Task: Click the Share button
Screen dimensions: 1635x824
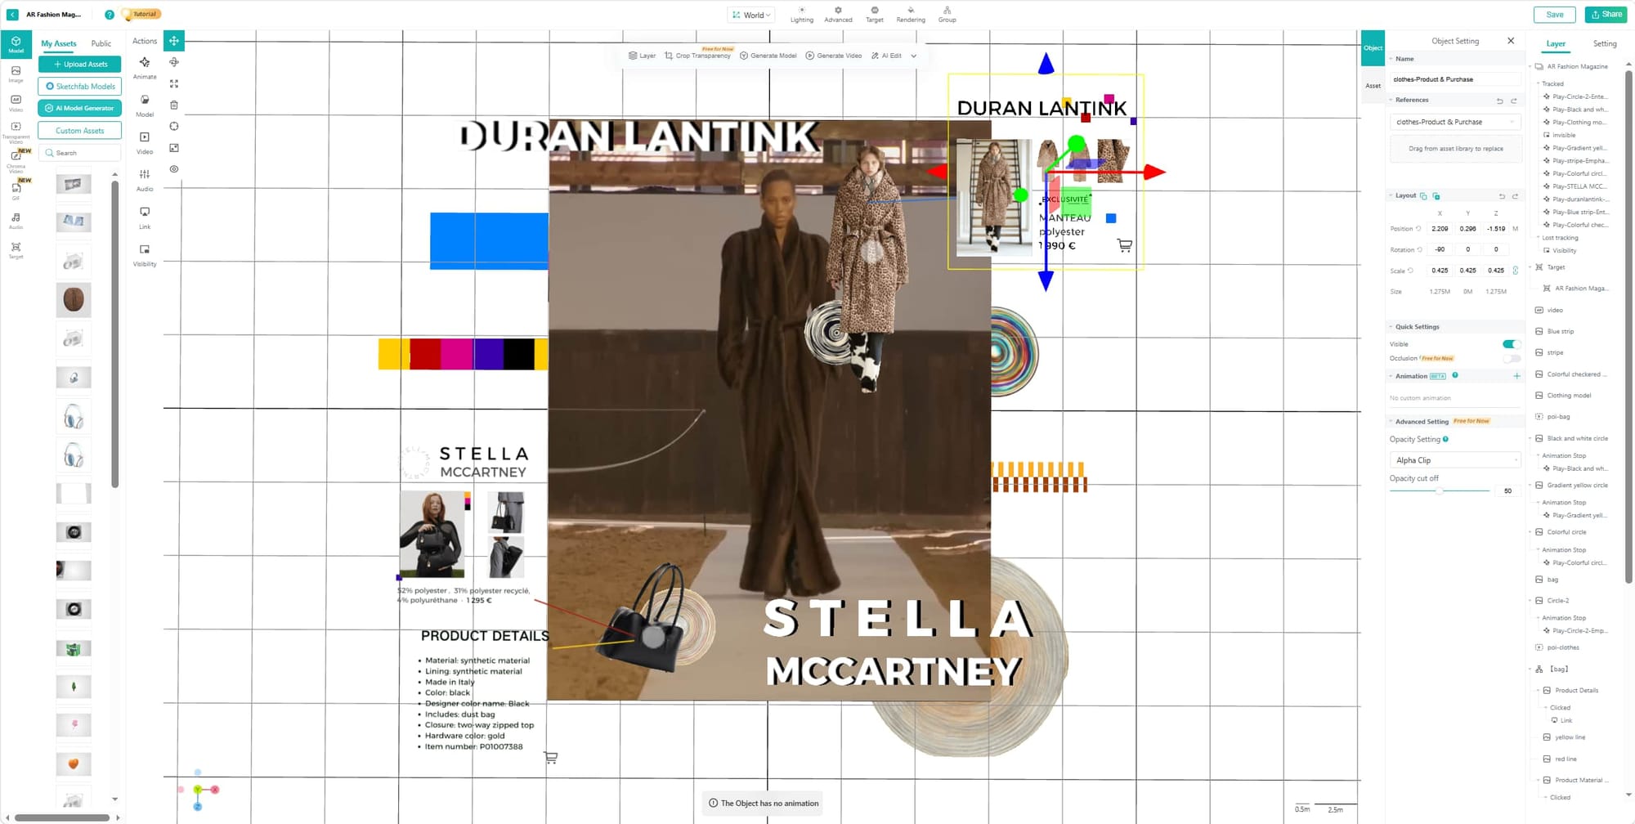Action: pyautogui.click(x=1606, y=15)
